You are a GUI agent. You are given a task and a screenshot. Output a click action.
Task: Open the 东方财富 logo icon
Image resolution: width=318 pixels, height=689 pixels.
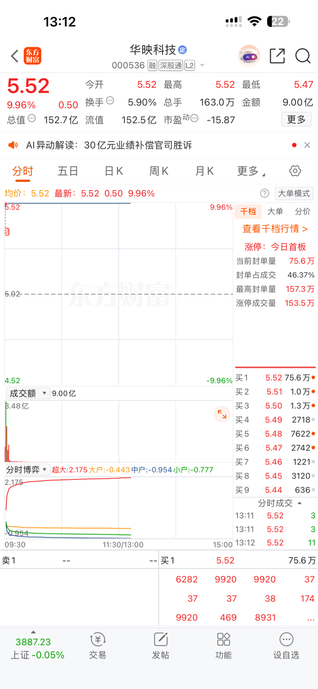click(33, 56)
